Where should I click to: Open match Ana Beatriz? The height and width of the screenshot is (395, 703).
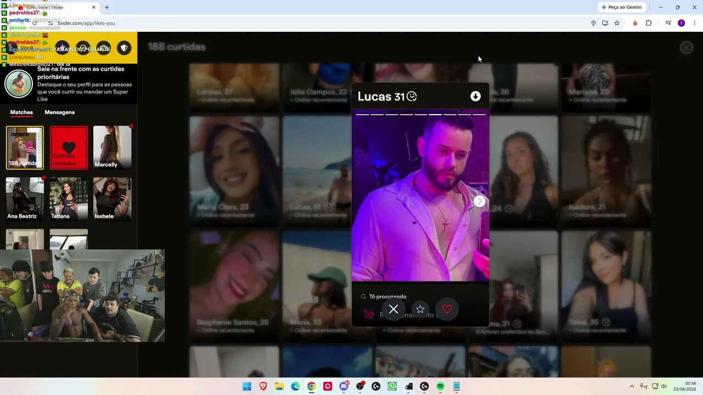25,199
